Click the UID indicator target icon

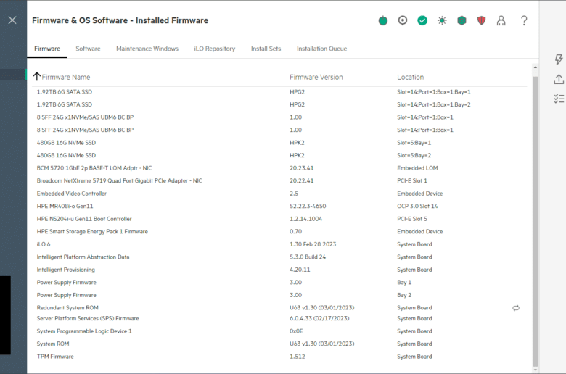(403, 20)
